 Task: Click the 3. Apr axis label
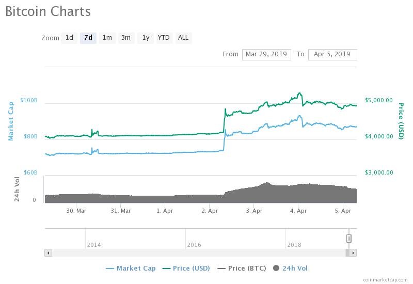(x=254, y=211)
